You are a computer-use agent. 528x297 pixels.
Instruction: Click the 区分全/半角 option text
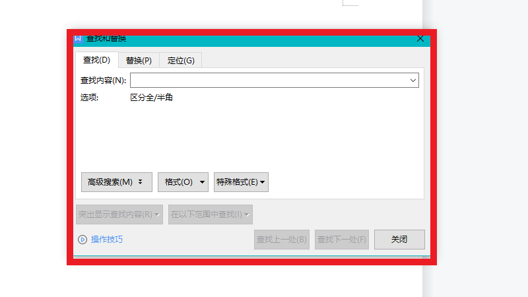(152, 98)
